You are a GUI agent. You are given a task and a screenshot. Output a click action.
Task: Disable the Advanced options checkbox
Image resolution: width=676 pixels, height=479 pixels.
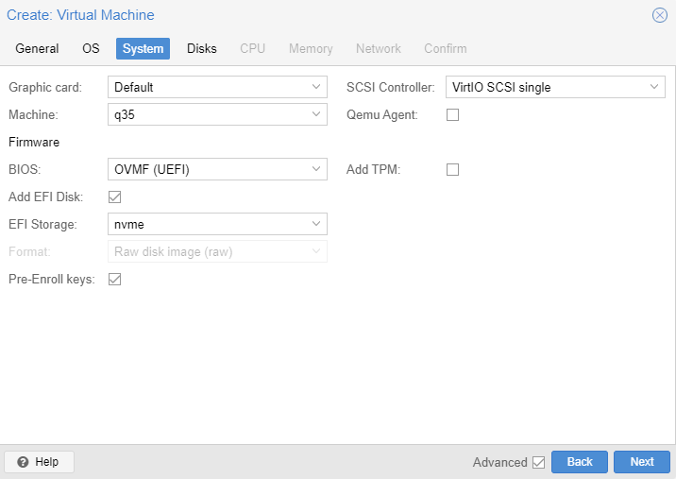pyautogui.click(x=538, y=462)
